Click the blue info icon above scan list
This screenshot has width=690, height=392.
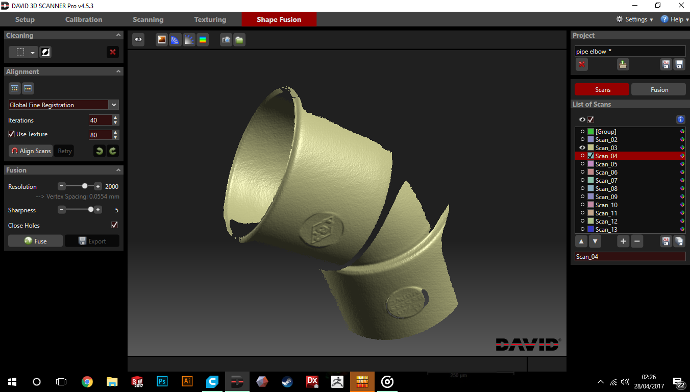[680, 119]
